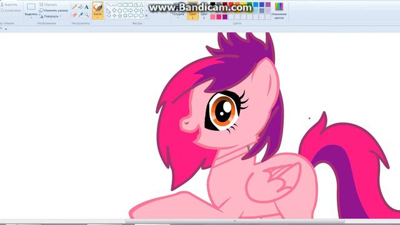This screenshot has height=225, width=400.
Task: Click the Copy button
Action: pyautogui.click(x=11, y=11)
